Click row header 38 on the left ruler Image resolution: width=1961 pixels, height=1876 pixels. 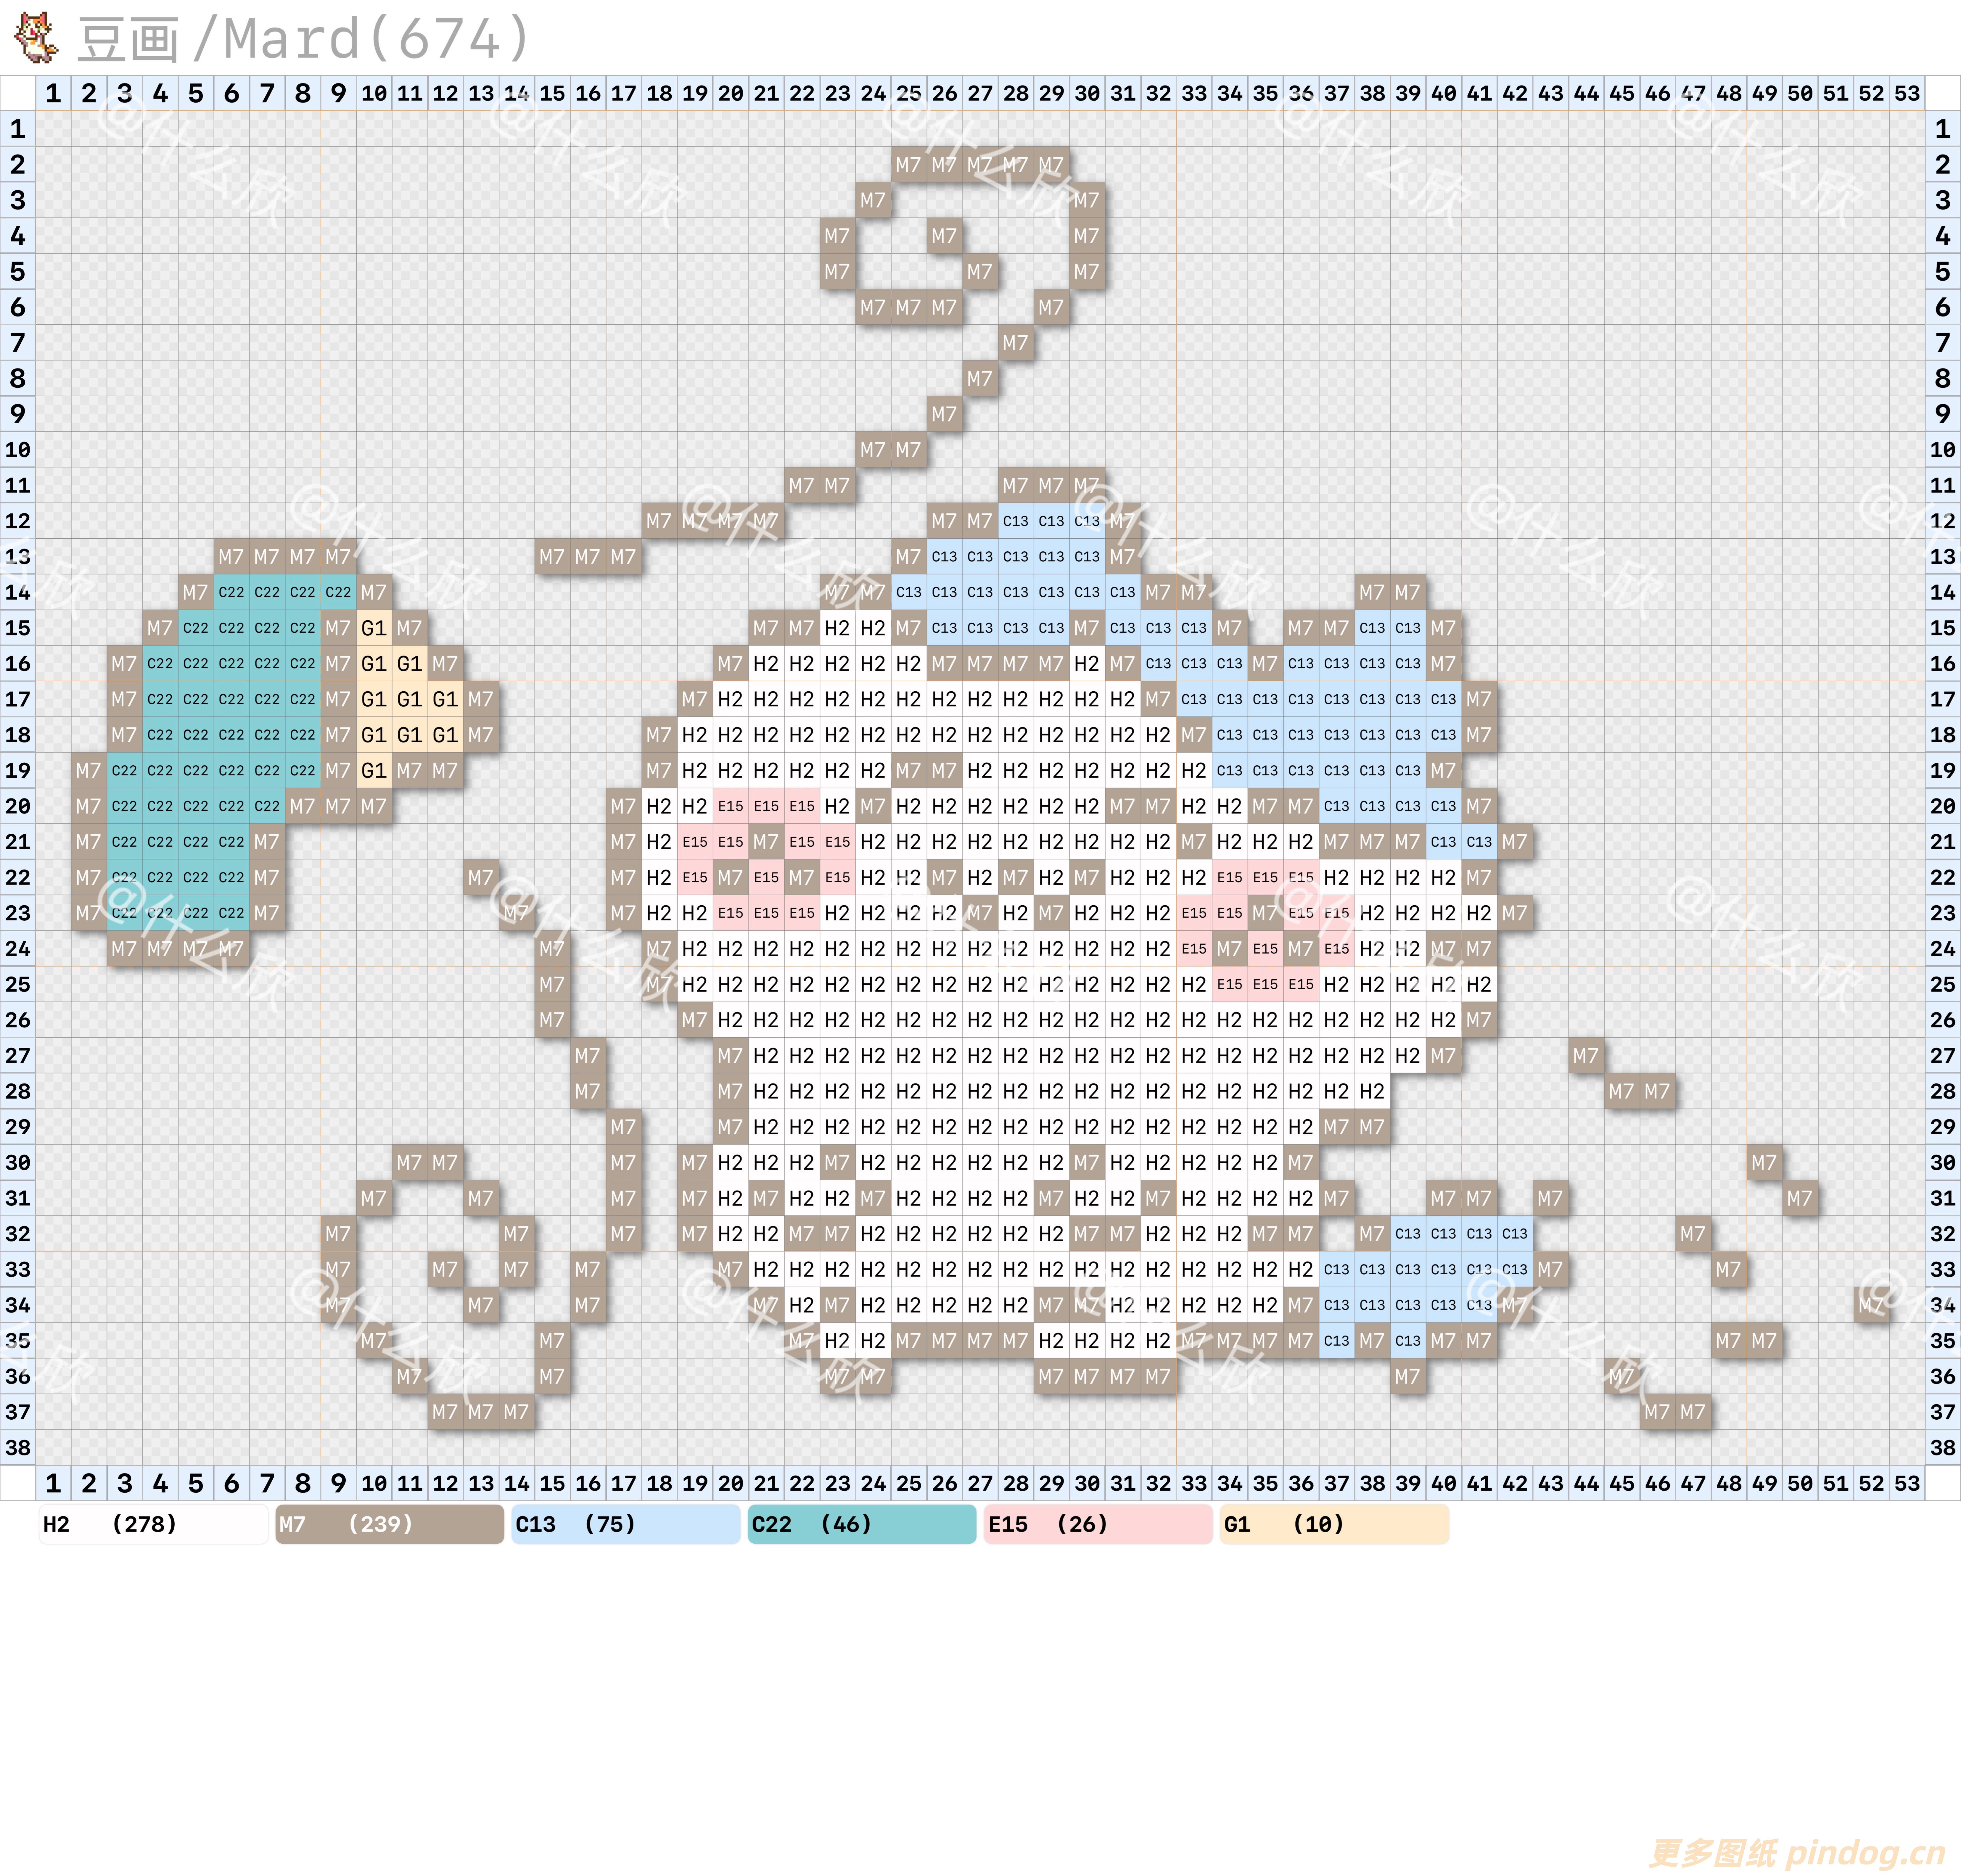point(18,1448)
